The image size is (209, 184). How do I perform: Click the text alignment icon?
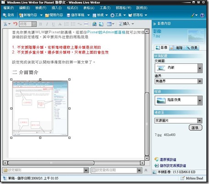pos(86,24)
